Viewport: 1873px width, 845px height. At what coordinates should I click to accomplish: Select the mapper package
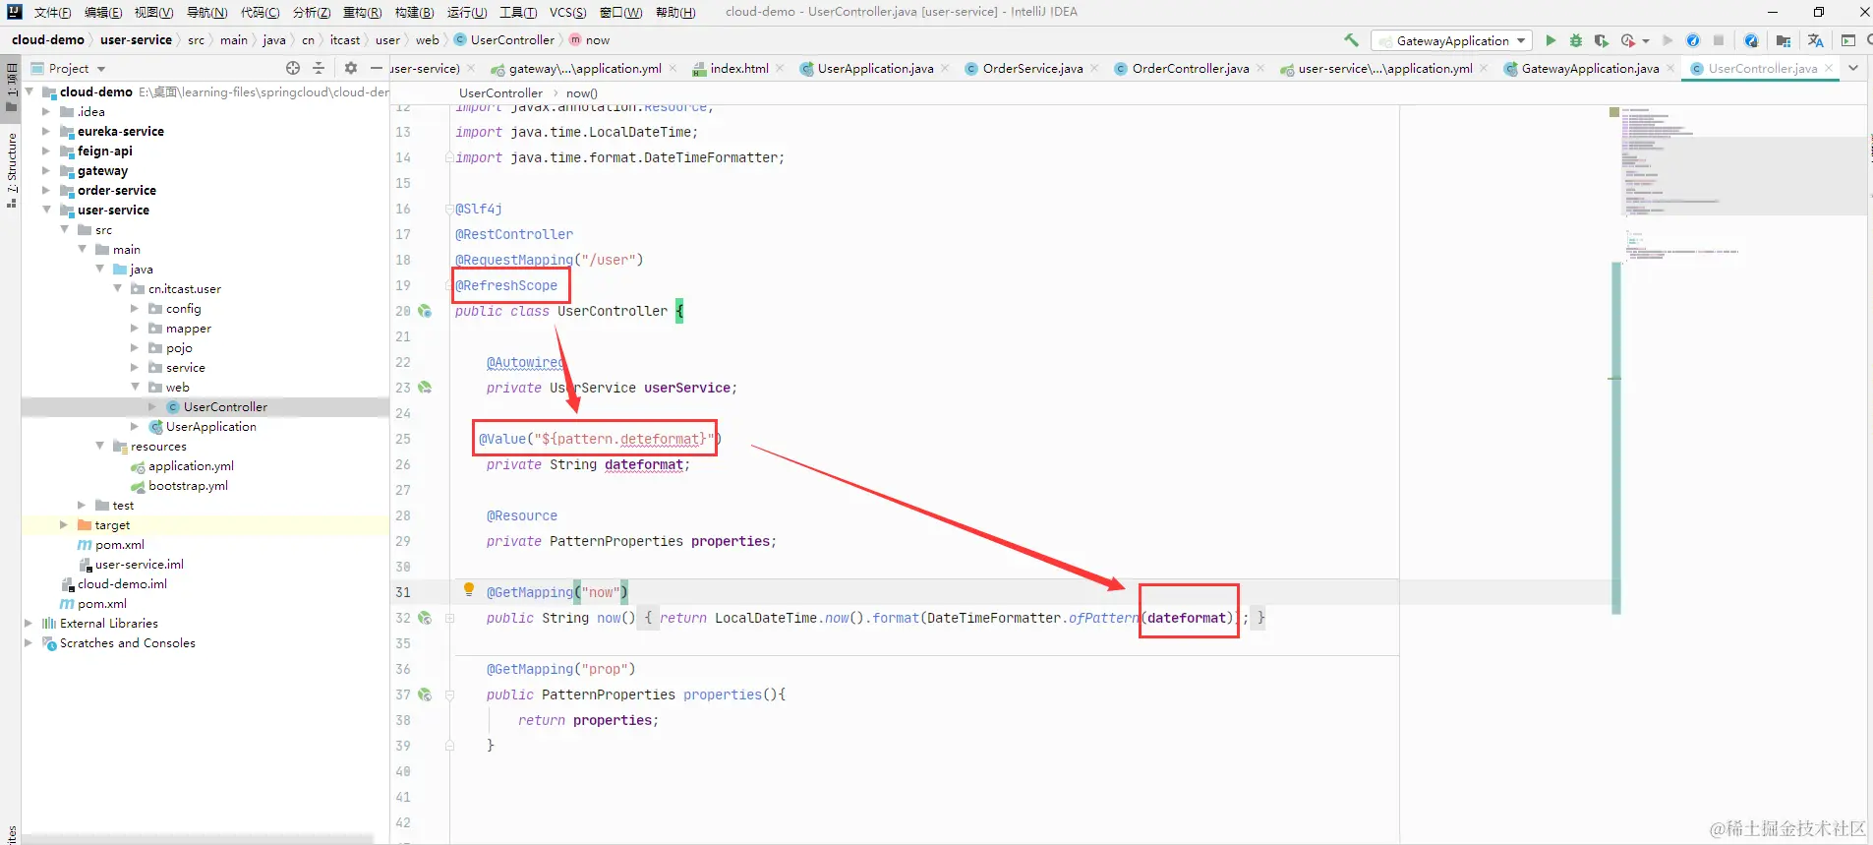pos(188,328)
